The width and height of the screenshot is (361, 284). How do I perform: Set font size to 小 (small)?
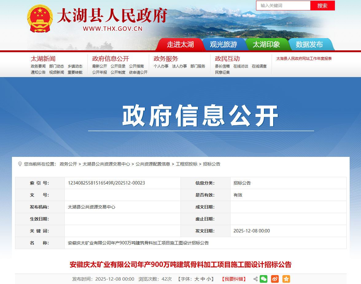(x=209, y=279)
